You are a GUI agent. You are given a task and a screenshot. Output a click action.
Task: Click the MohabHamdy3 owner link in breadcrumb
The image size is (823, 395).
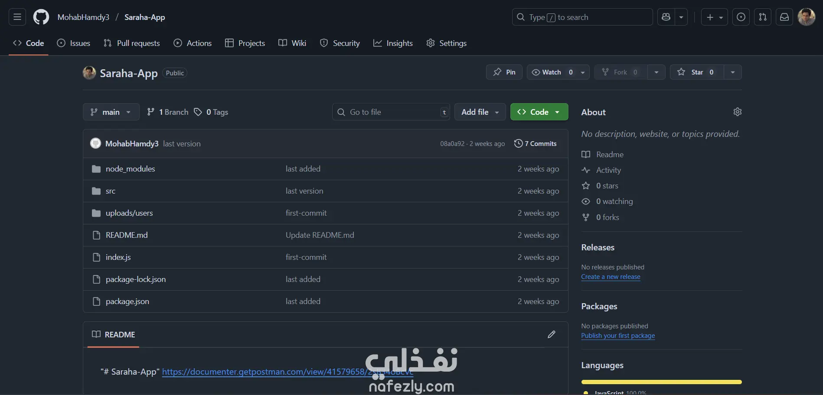tap(83, 17)
